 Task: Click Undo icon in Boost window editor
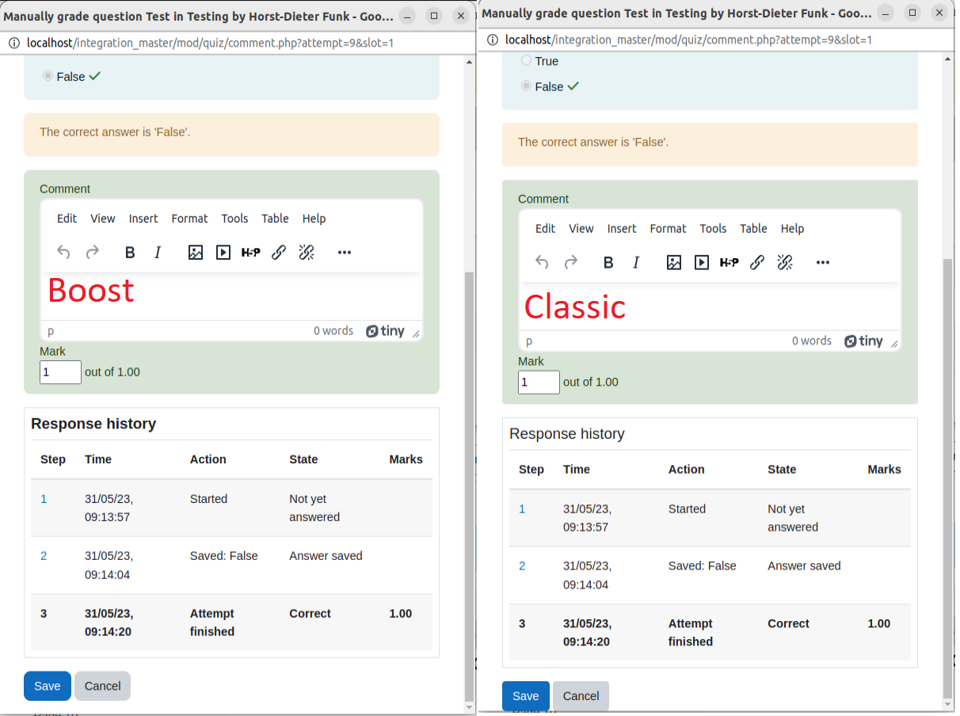tap(64, 253)
